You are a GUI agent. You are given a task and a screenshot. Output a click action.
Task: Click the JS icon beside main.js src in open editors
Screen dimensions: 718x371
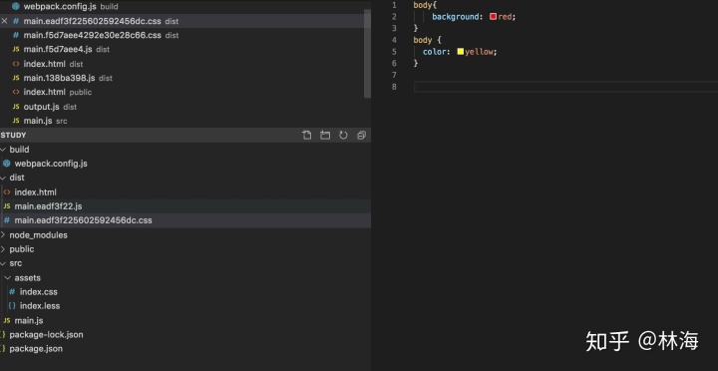pos(16,121)
